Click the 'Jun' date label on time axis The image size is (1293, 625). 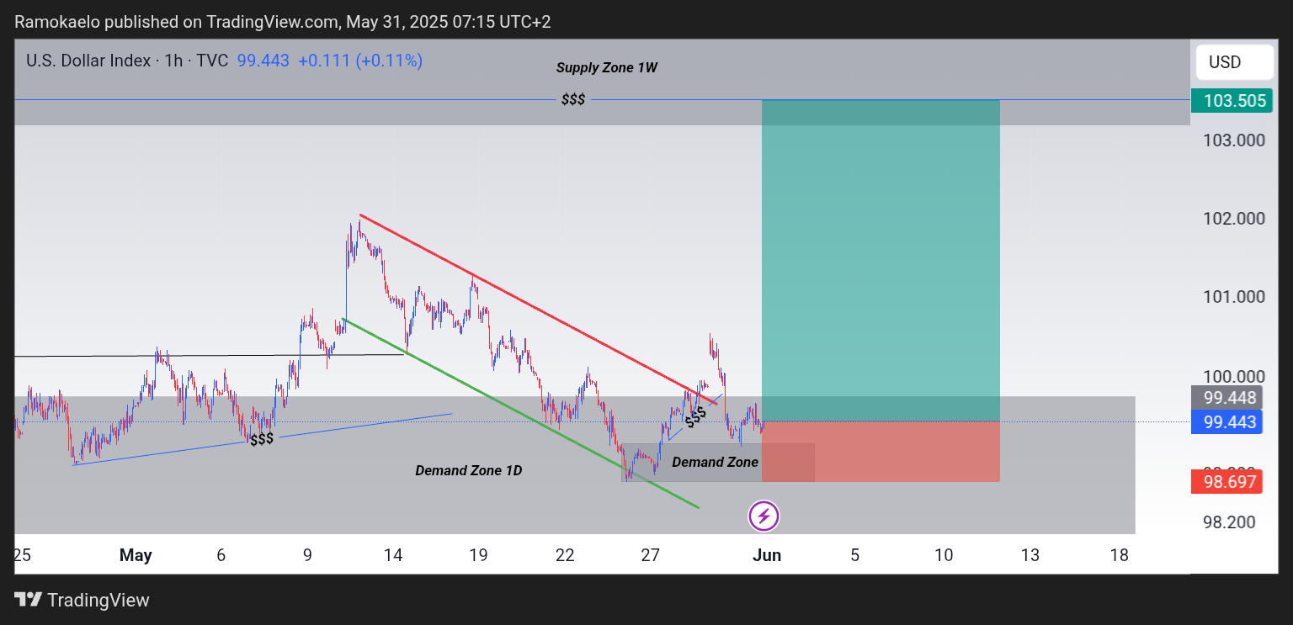coord(767,555)
